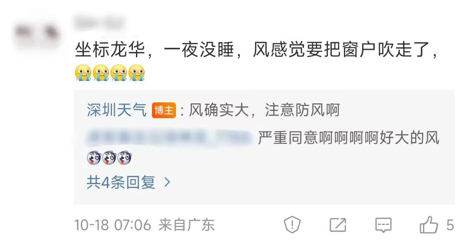
Task: Tap the shield report icon
Action: pyautogui.click(x=292, y=224)
